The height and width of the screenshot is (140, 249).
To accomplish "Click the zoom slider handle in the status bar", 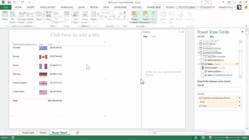I will click(227, 138).
